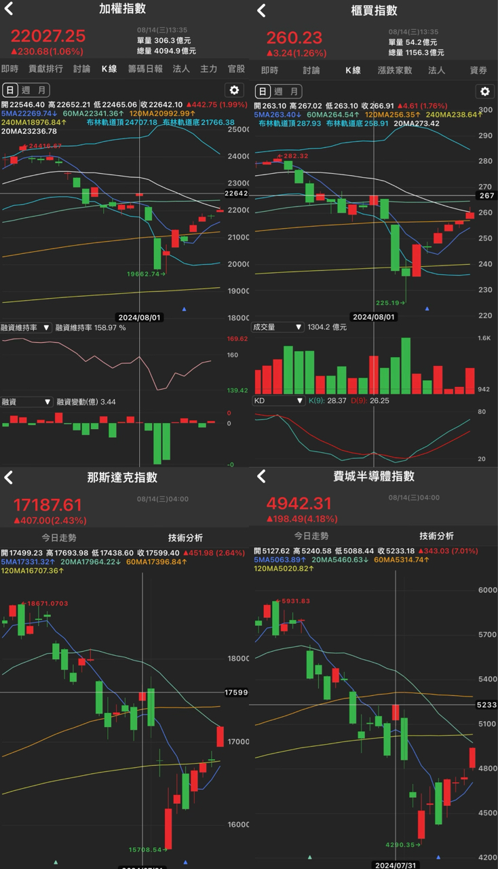Click the 2024/08/01 date marker in 加權指數 chart
Image resolution: width=498 pixels, height=869 pixels.
pyautogui.click(x=138, y=317)
